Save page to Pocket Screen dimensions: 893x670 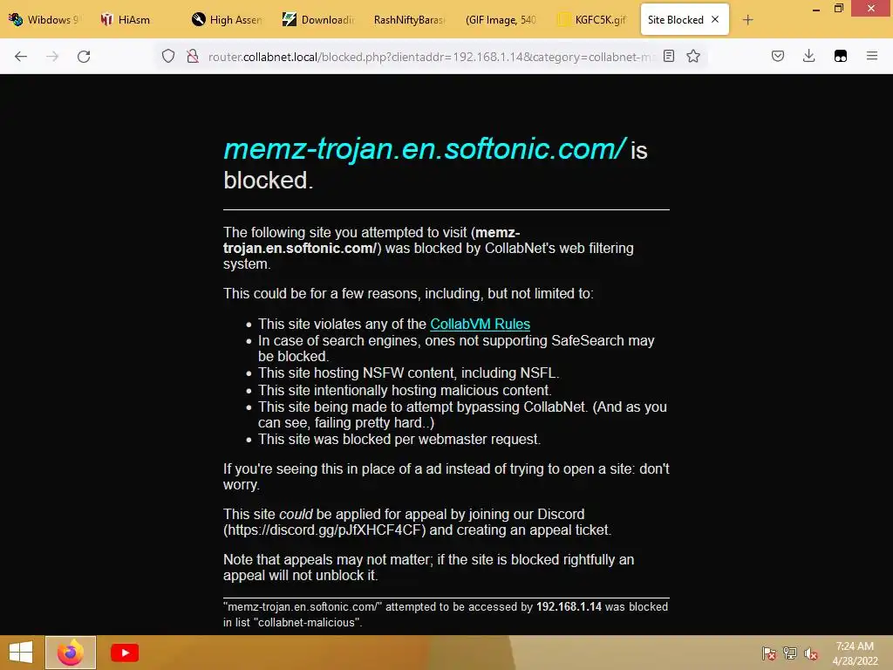[778, 56]
